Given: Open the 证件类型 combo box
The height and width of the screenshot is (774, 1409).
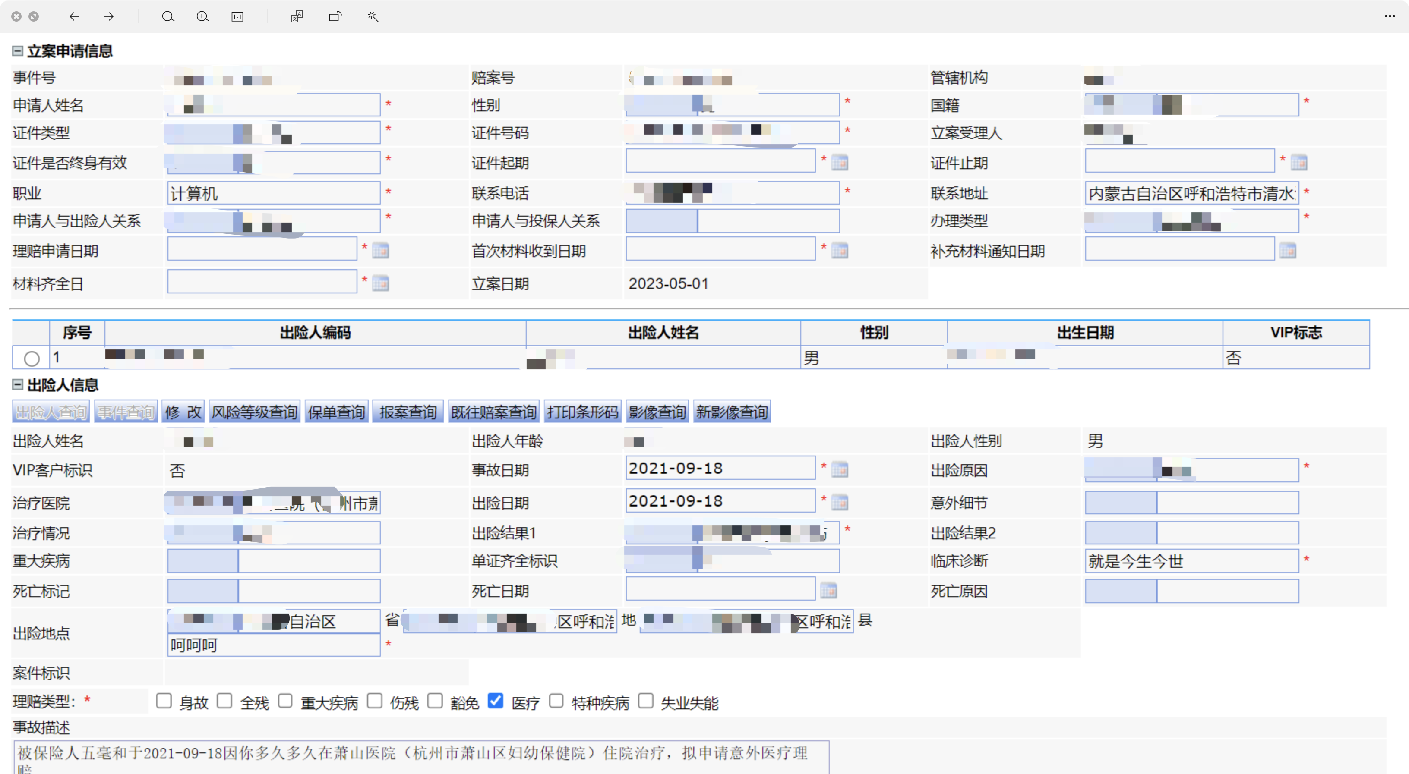Looking at the screenshot, I should 274,133.
